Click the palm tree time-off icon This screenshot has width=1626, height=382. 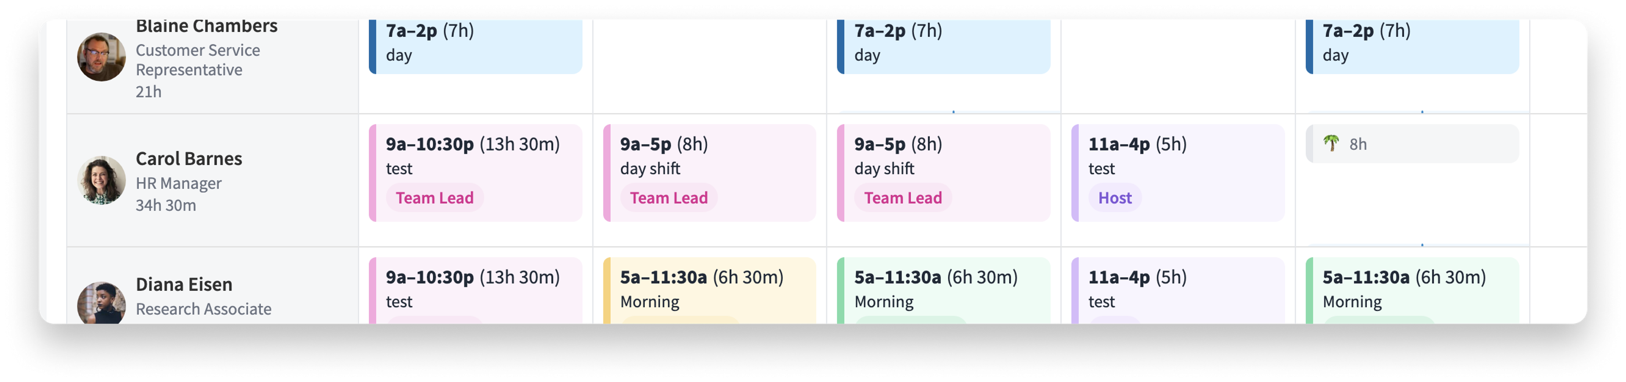click(1331, 144)
